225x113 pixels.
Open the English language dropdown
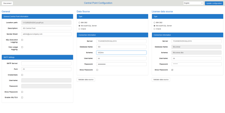193,3
